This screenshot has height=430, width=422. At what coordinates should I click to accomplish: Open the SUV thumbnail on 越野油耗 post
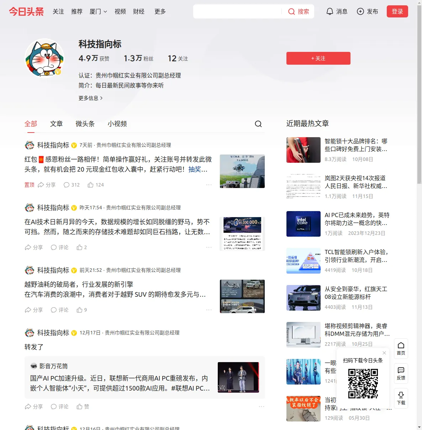pyautogui.click(x=242, y=296)
